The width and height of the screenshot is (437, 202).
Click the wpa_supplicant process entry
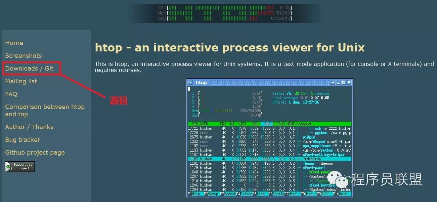click(327, 146)
